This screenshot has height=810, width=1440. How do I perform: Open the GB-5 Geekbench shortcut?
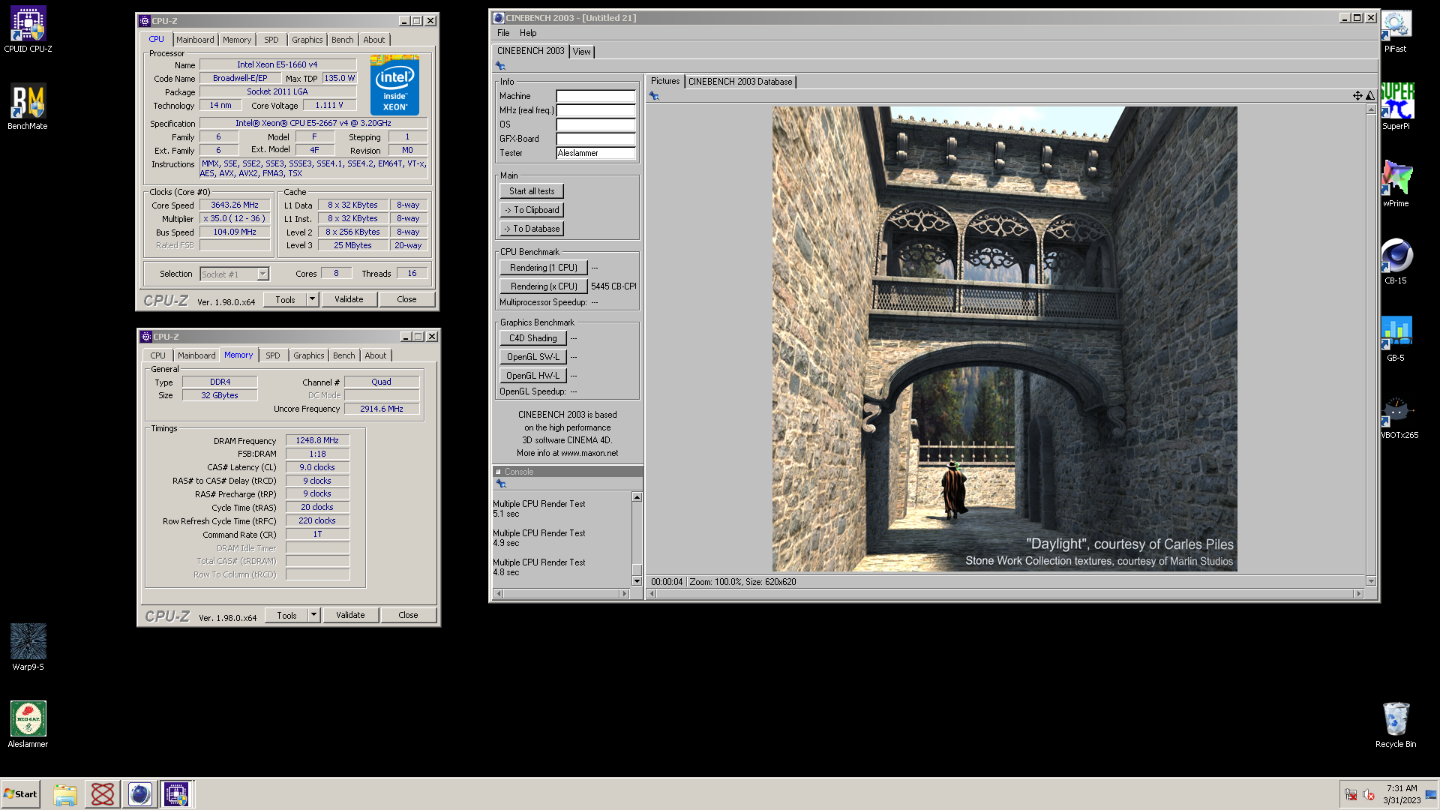(x=1396, y=338)
